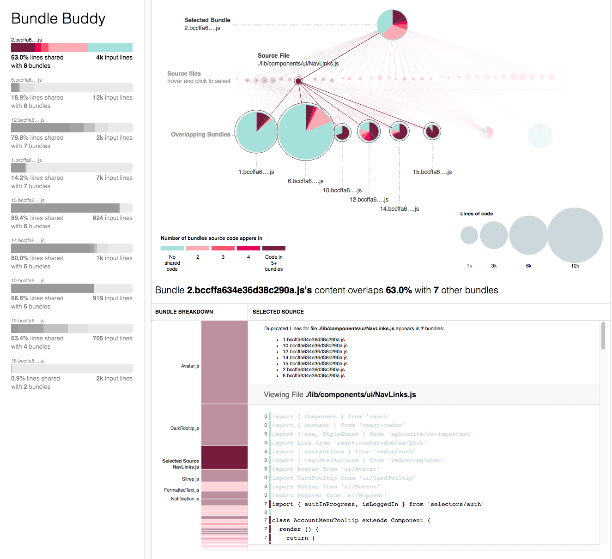Click the 15.bccffa6....js label under the pies

pos(432,172)
